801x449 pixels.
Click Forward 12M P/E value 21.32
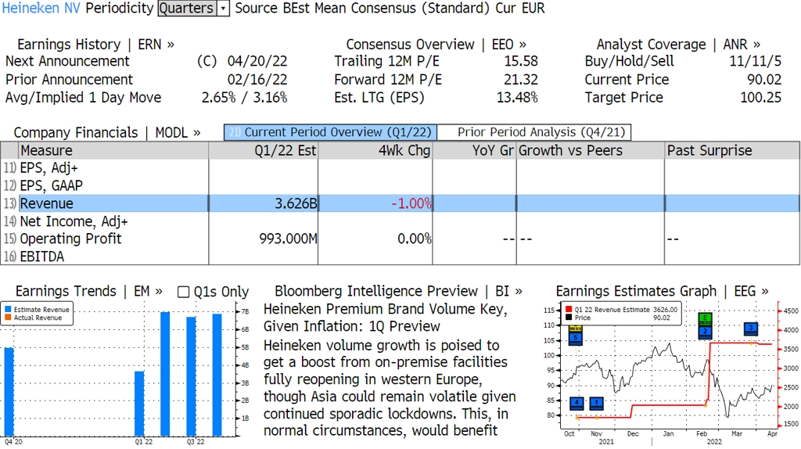coord(520,80)
